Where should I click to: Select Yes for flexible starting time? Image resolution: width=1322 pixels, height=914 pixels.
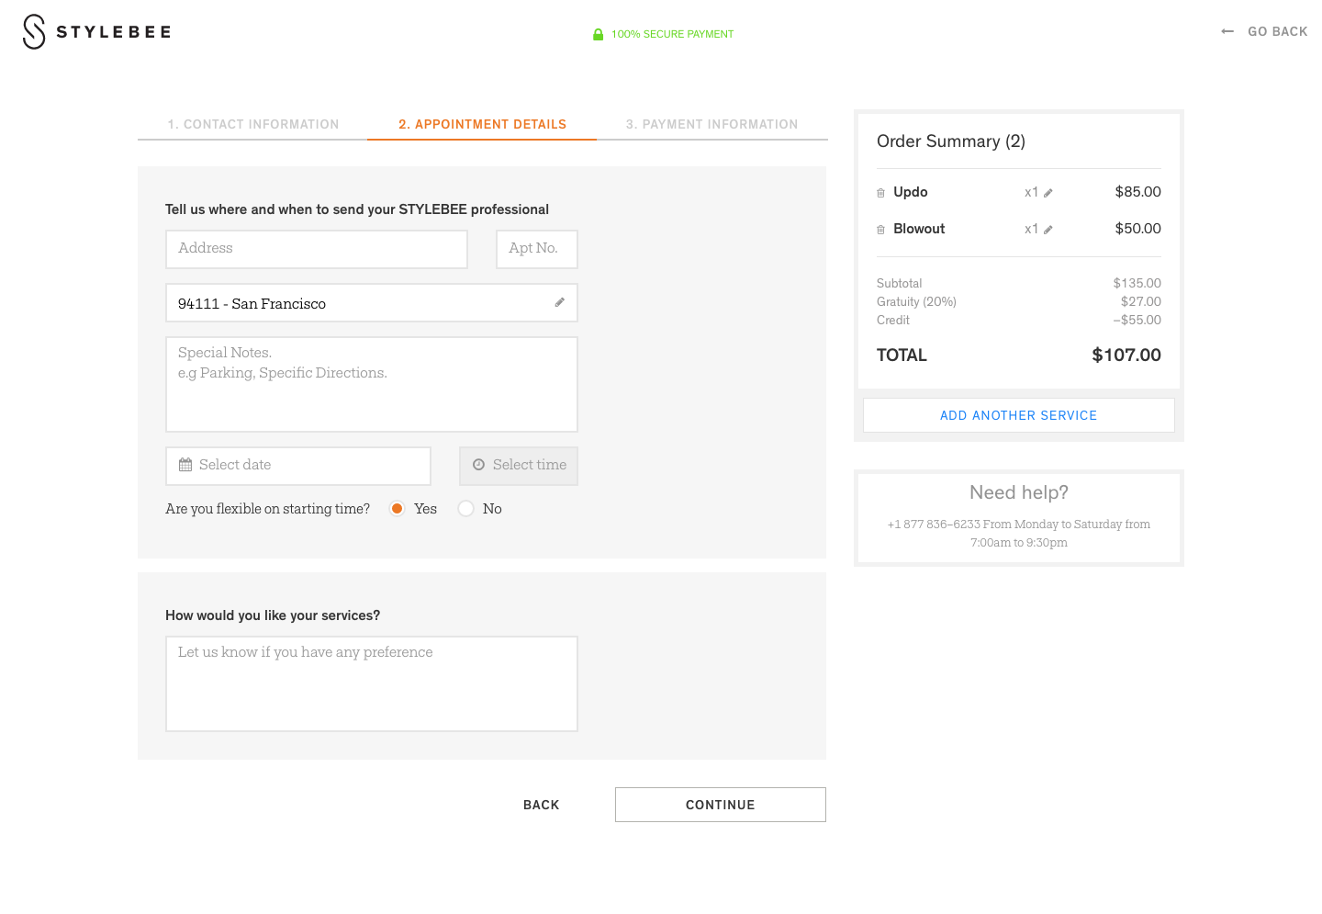(x=397, y=509)
